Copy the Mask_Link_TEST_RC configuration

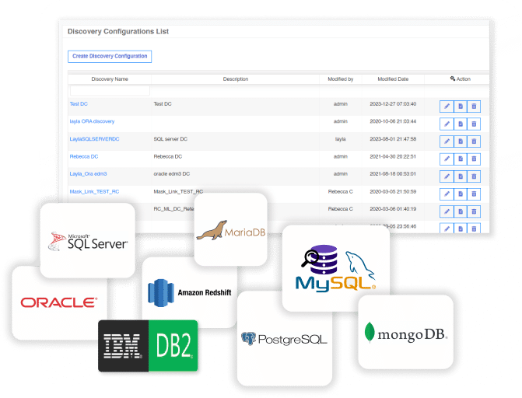(x=461, y=194)
